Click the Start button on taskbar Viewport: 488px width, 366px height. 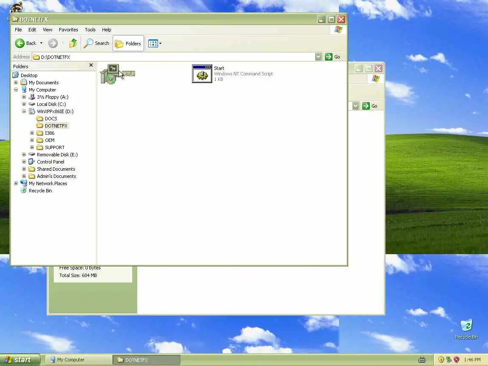(x=20, y=360)
